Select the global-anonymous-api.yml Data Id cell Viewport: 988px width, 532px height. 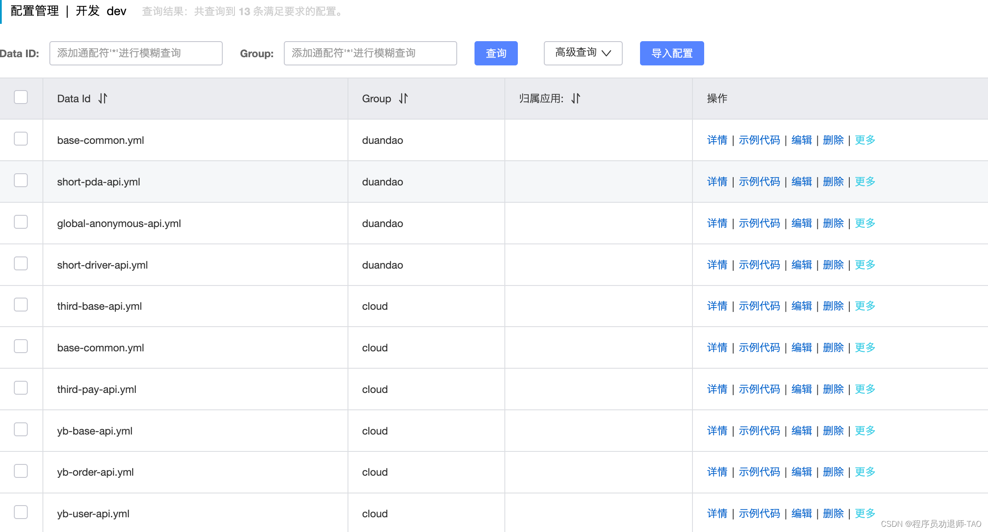(195, 223)
